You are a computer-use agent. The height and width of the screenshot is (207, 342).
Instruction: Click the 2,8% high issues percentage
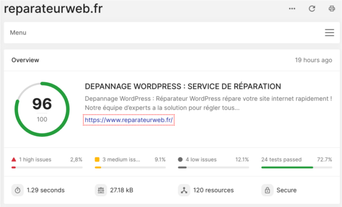pyautogui.click(x=76, y=159)
